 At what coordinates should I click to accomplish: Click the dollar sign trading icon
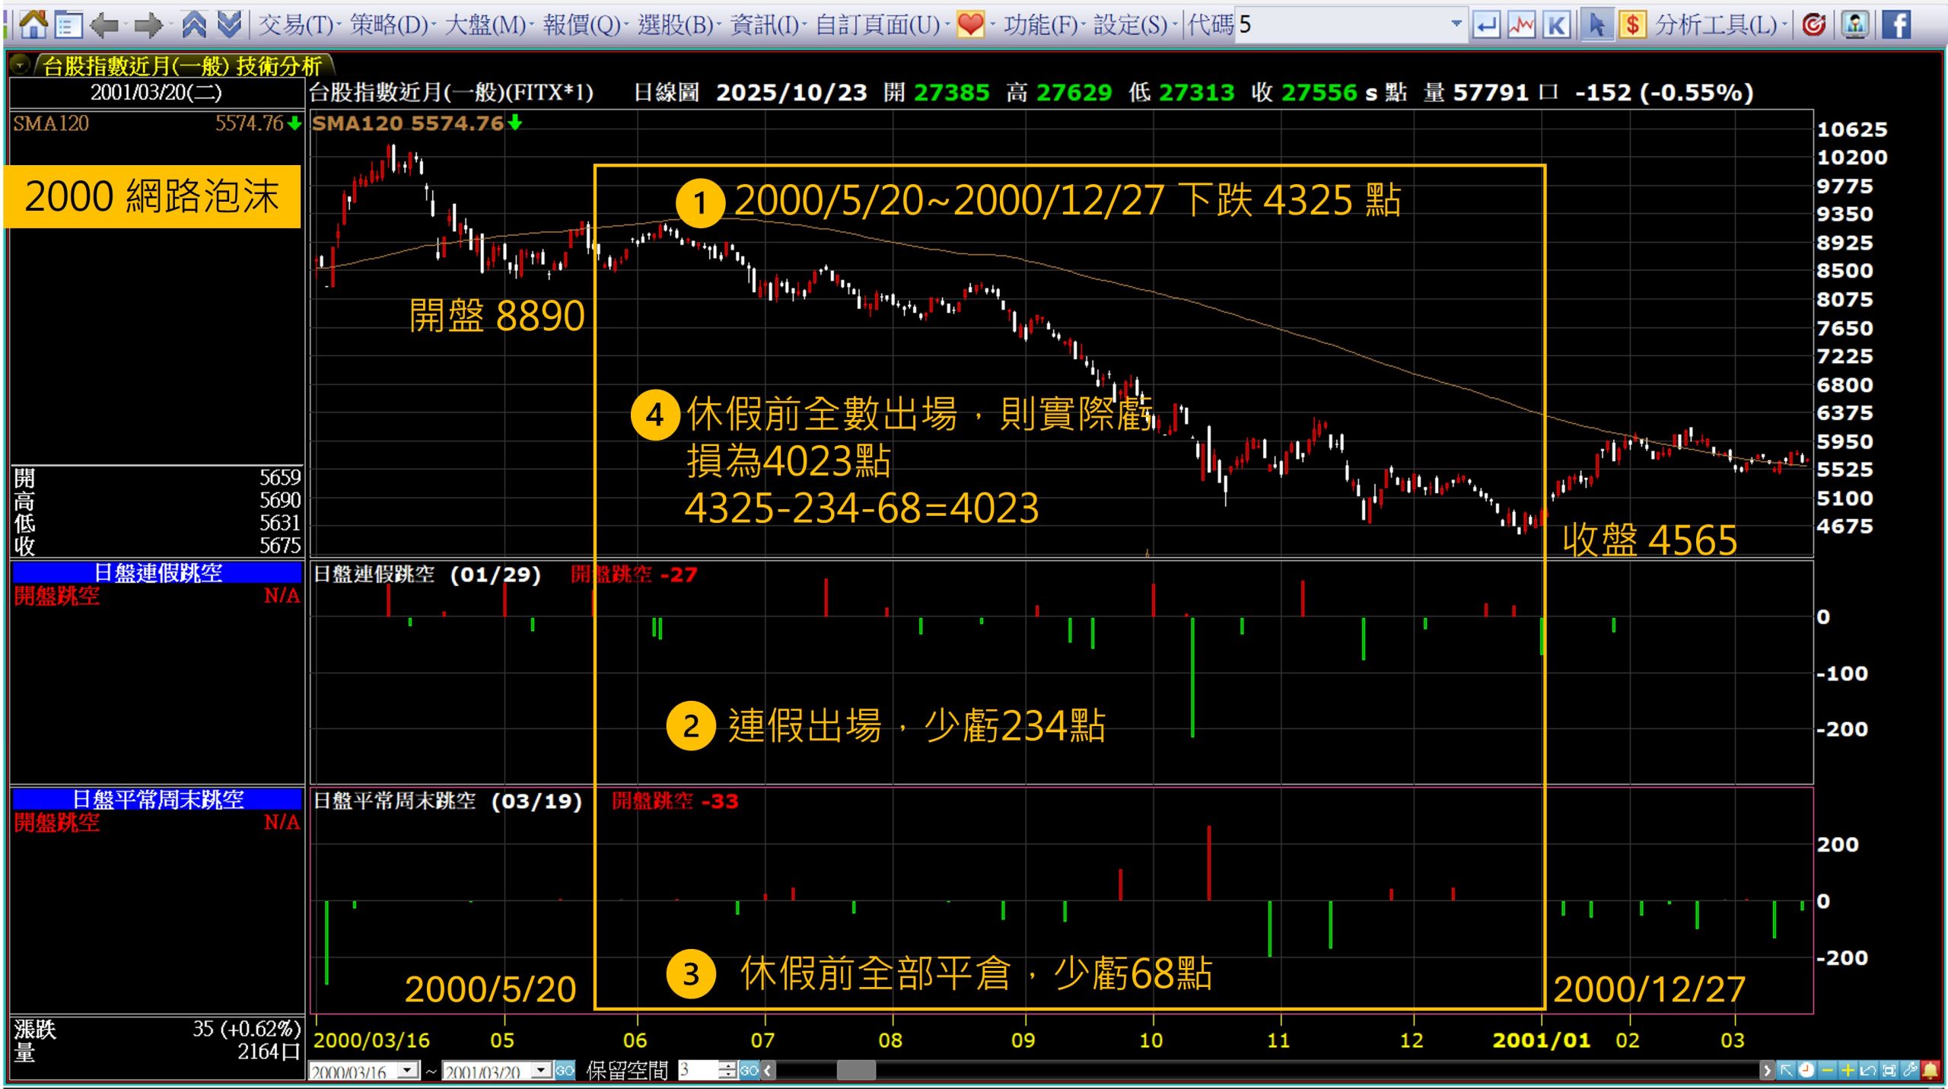point(1631,24)
